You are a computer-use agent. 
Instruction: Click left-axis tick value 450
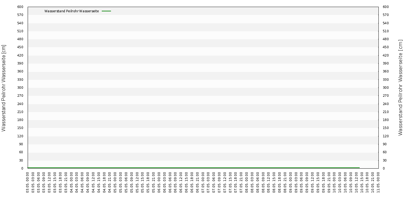21,47
